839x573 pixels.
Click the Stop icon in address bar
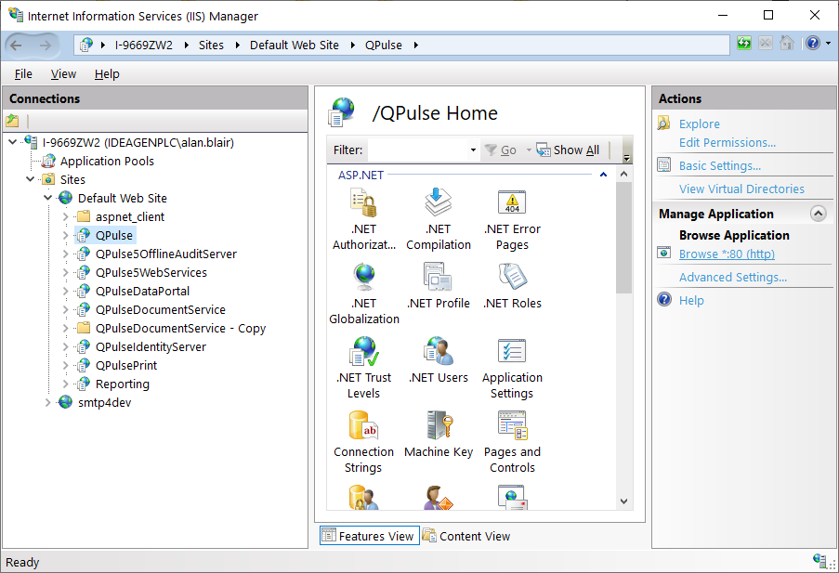point(766,44)
